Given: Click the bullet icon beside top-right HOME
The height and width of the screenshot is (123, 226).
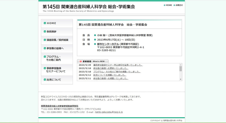Looking at the screenshot, I should tap(164, 5).
